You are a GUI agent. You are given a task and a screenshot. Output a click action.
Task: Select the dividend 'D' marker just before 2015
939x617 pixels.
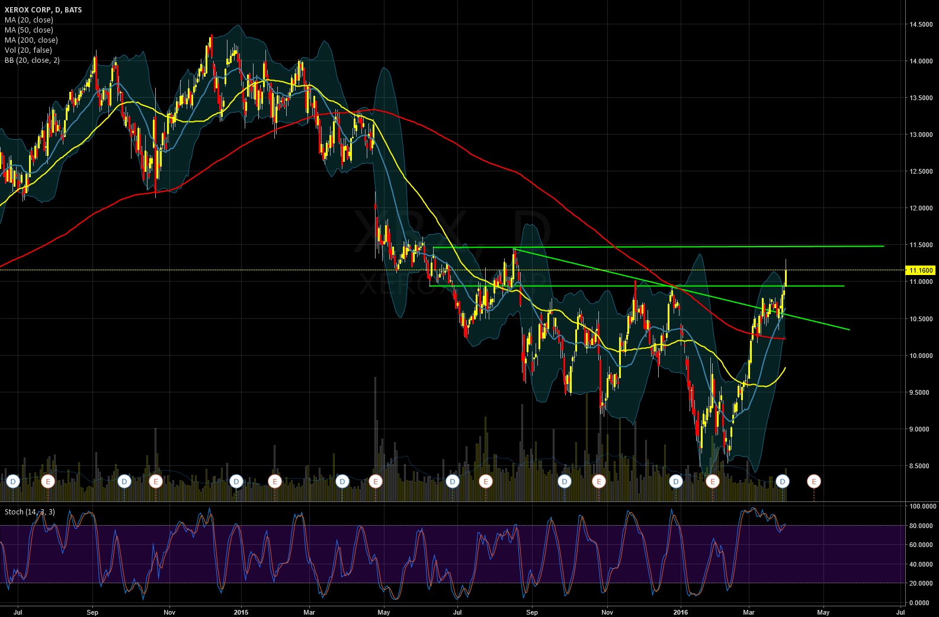pos(236,481)
